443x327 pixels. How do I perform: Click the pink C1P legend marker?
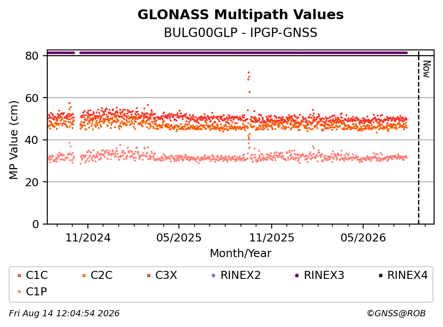(19, 292)
